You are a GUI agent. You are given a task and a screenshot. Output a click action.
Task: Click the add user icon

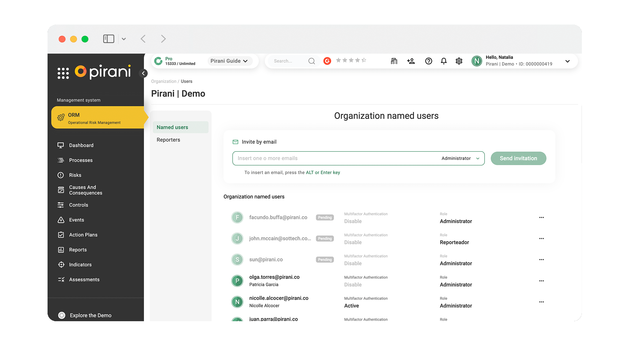point(411,61)
